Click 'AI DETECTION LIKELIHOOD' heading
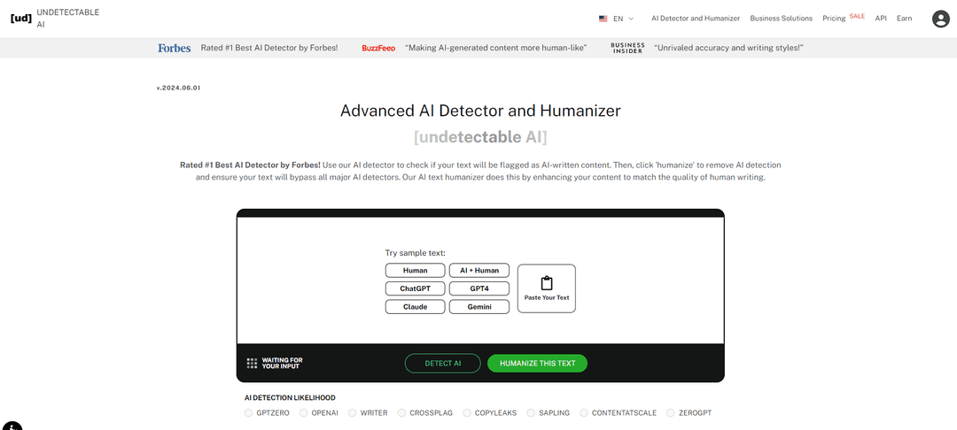 click(x=290, y=398)
